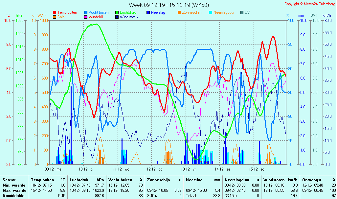
Task: Click the km/h axis unit label at top right
Action: [x=326, y=15]
